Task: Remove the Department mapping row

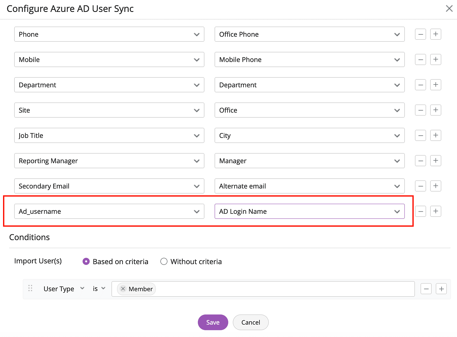Action: point(420,85)
